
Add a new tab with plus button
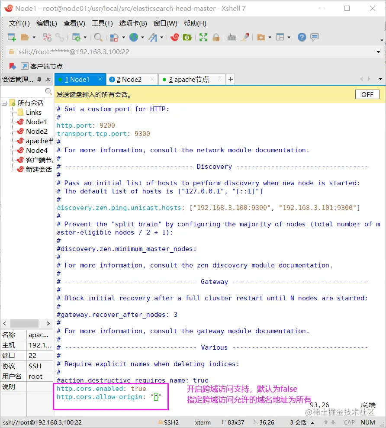(230, 79)
